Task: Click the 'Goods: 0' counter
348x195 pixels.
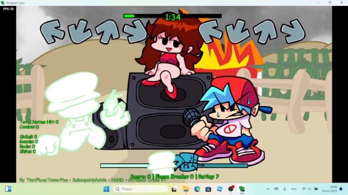Action: (x=29, y=141)
